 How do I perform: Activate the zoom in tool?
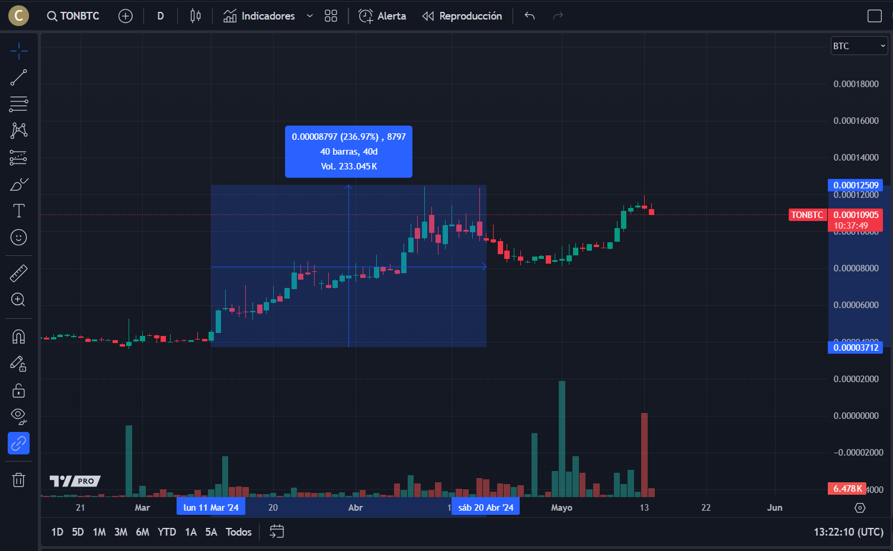click(19, 300)
